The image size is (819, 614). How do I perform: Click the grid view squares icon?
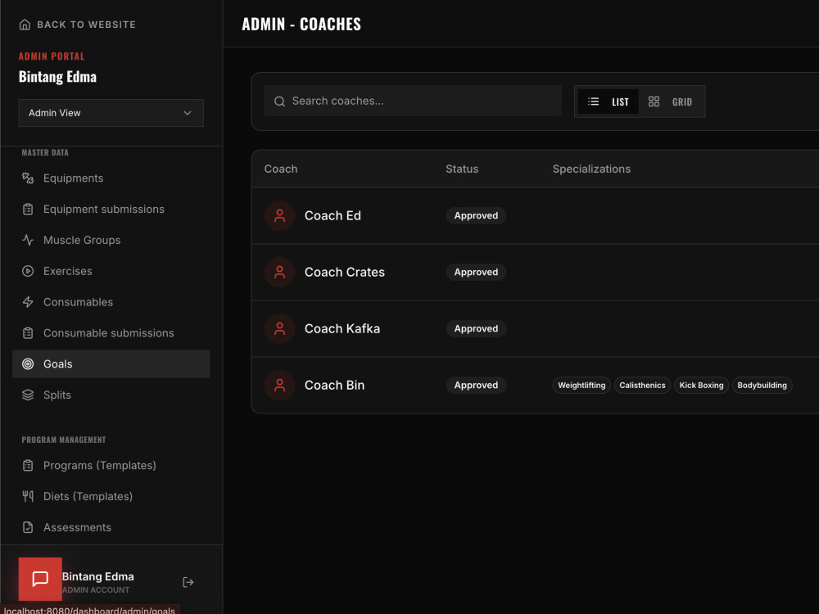pyautogui.click(x=654, y=102)
